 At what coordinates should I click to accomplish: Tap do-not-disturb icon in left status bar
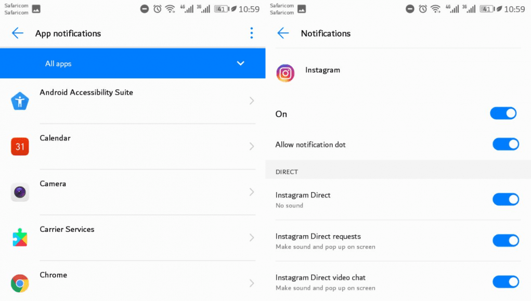[x=144, y=9]
